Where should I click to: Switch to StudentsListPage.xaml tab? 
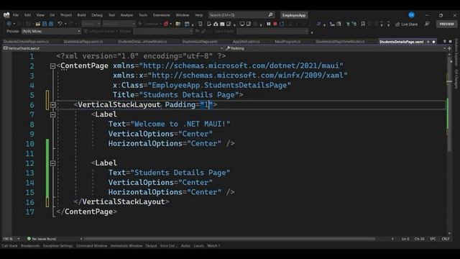[200, 42]
